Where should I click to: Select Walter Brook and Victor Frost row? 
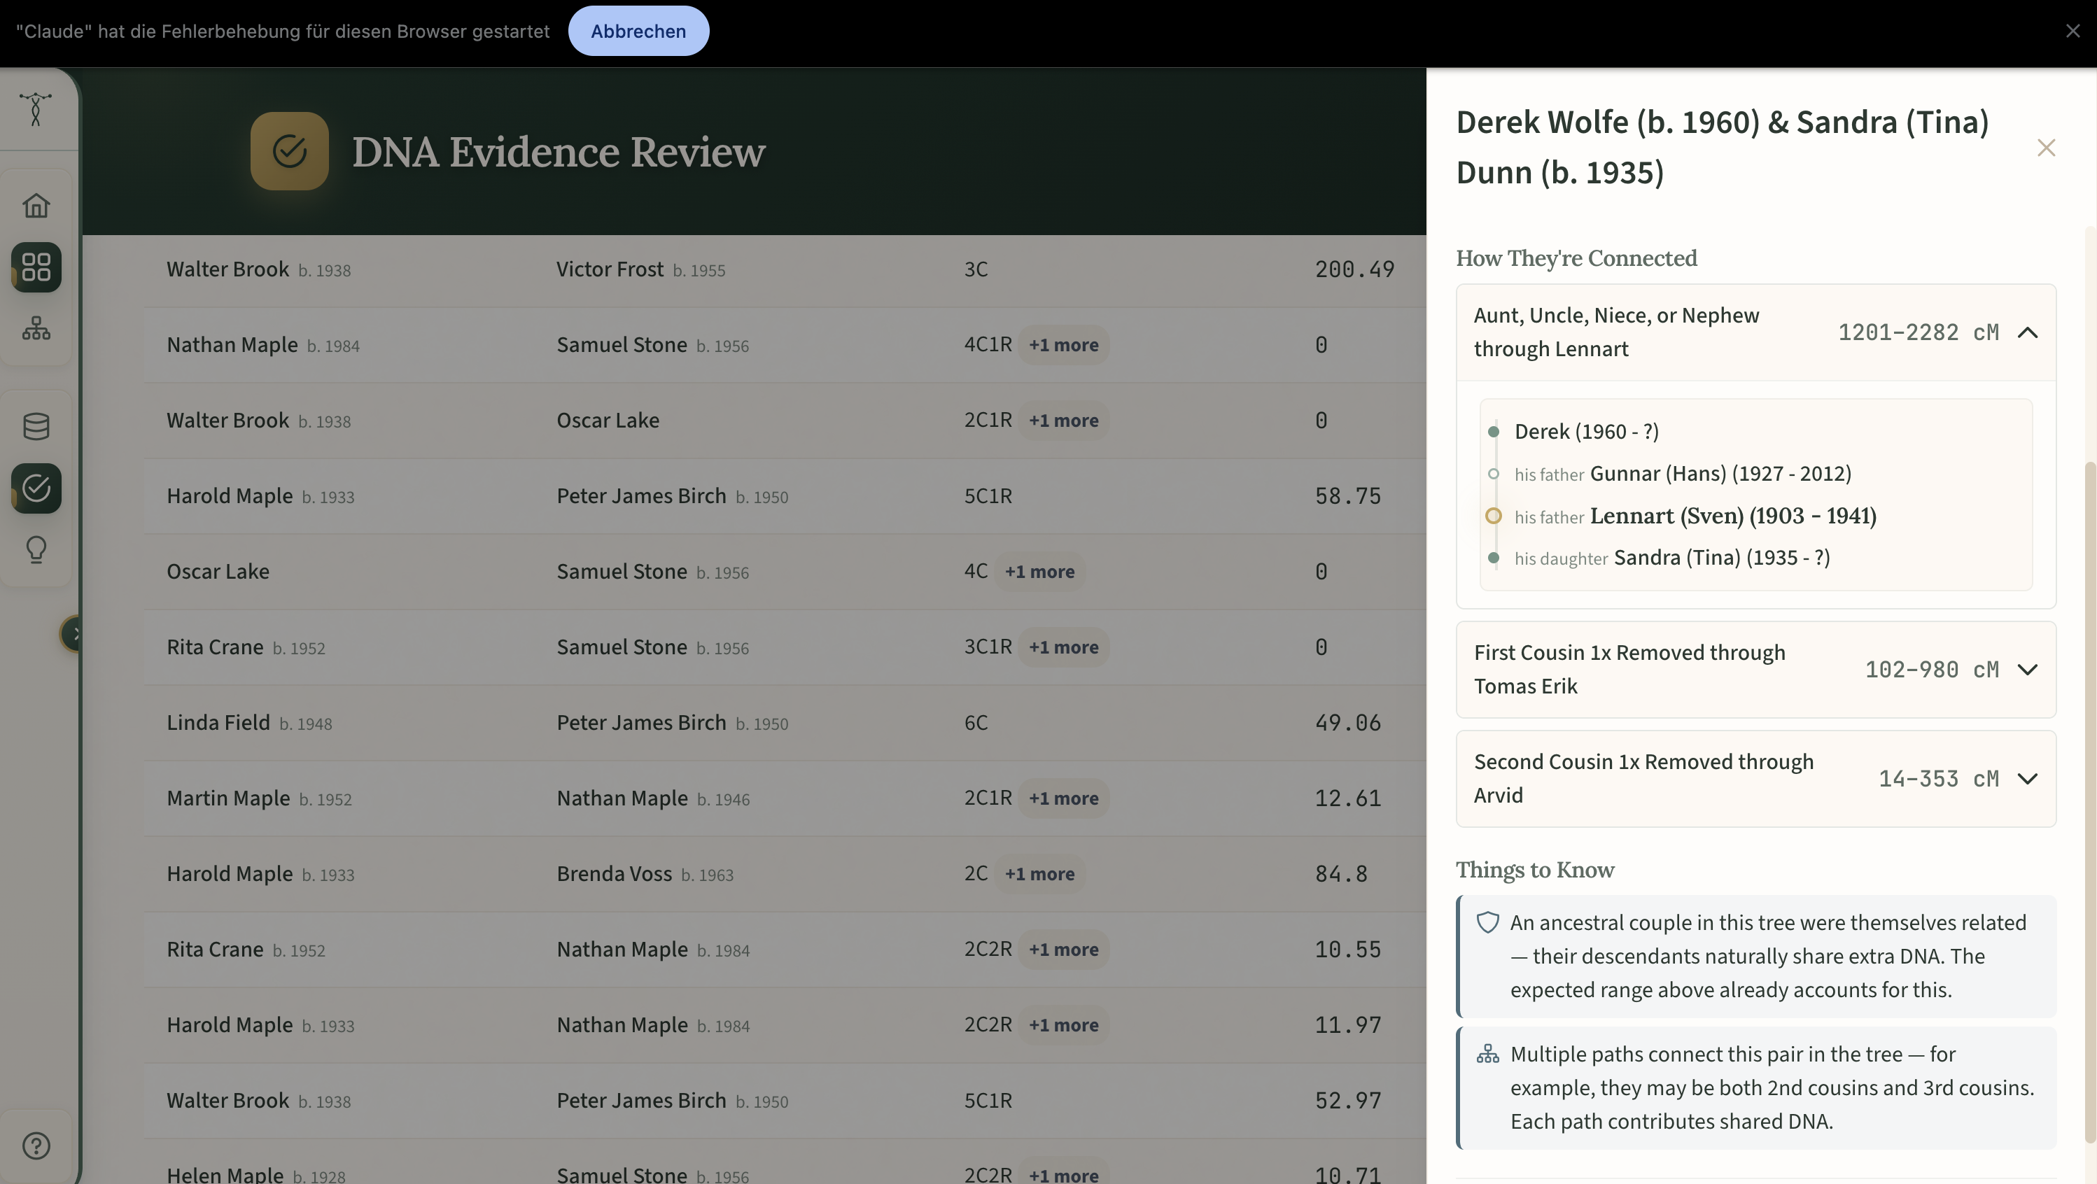[x=785, y=269]
